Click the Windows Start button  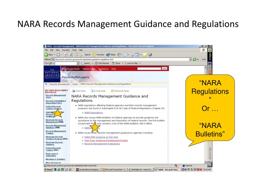click(x=48, y=170)
